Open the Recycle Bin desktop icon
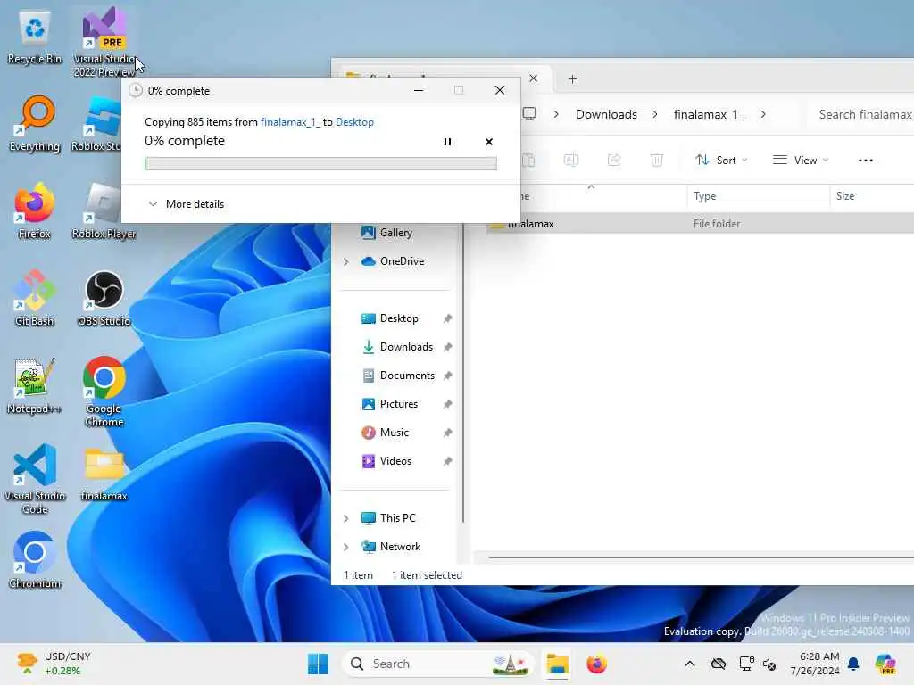Screen dimensions: 914x685 point(35,37)
